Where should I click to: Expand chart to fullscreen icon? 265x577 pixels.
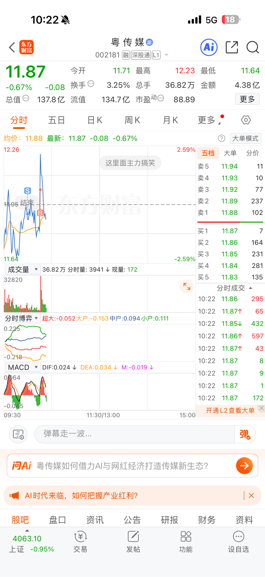[187, 286]
